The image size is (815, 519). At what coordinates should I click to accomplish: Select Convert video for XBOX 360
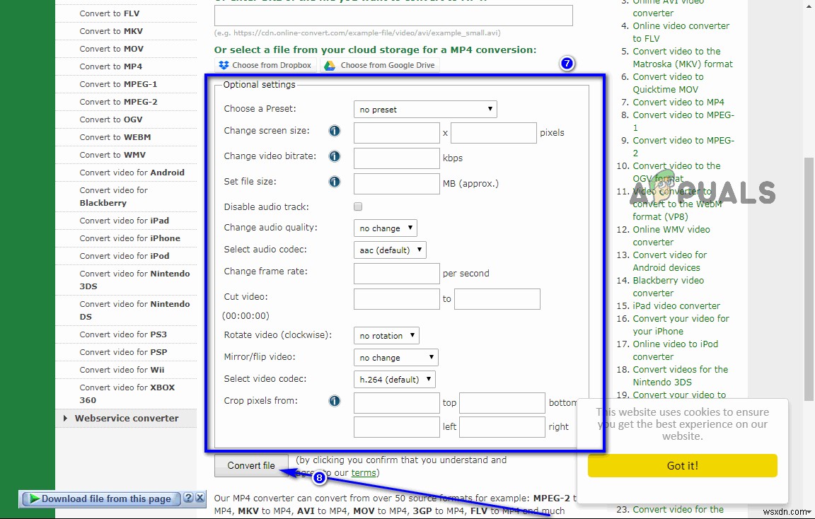pos(127,394)
